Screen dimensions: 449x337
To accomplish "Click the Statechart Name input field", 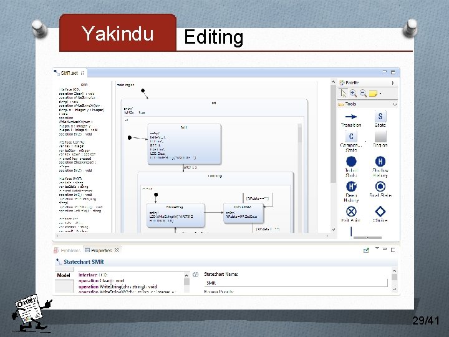I will point(296,283).
